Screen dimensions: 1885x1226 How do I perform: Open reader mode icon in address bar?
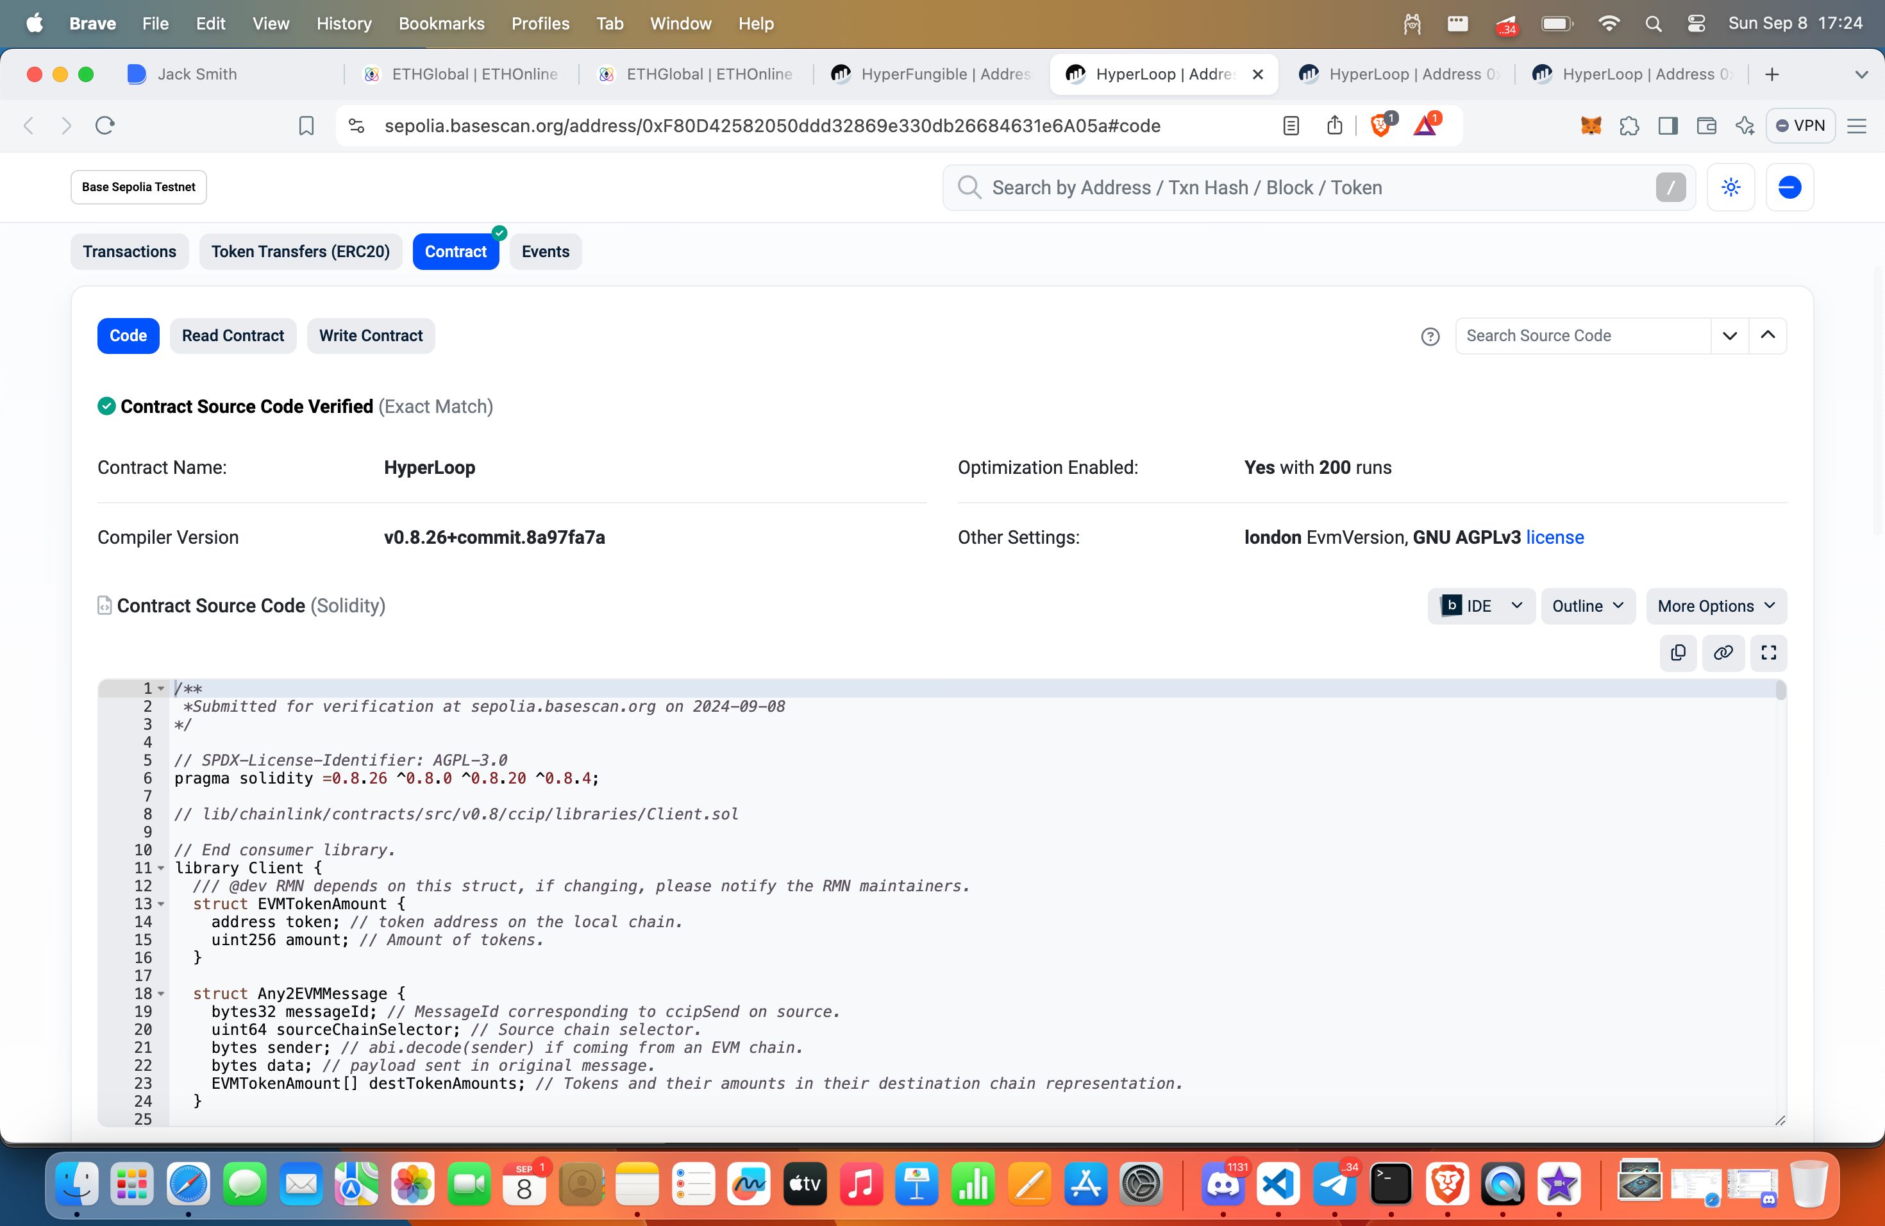[1291, 125]
